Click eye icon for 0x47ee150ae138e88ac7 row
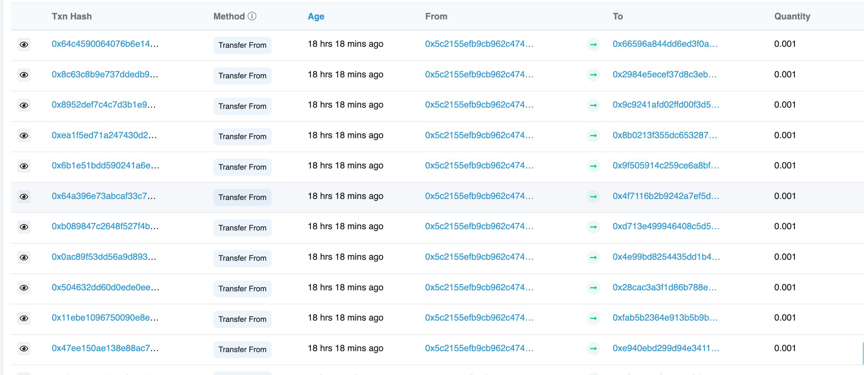 tap(24, 349)
